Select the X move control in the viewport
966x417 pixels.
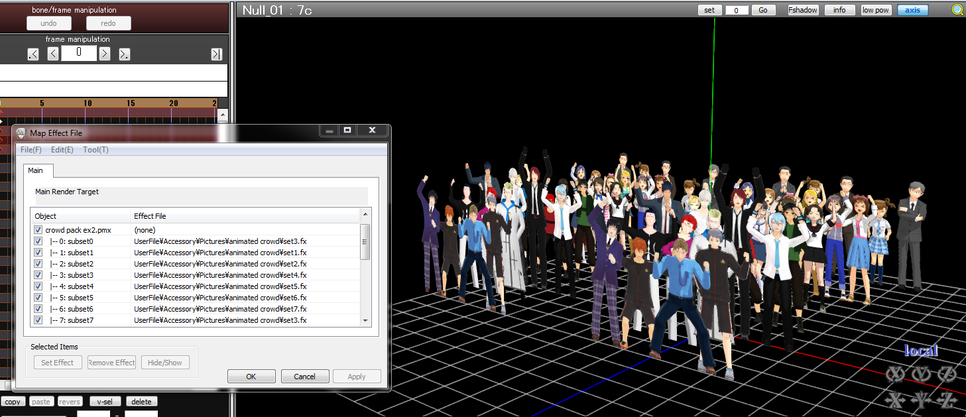[x=896, y=400]
